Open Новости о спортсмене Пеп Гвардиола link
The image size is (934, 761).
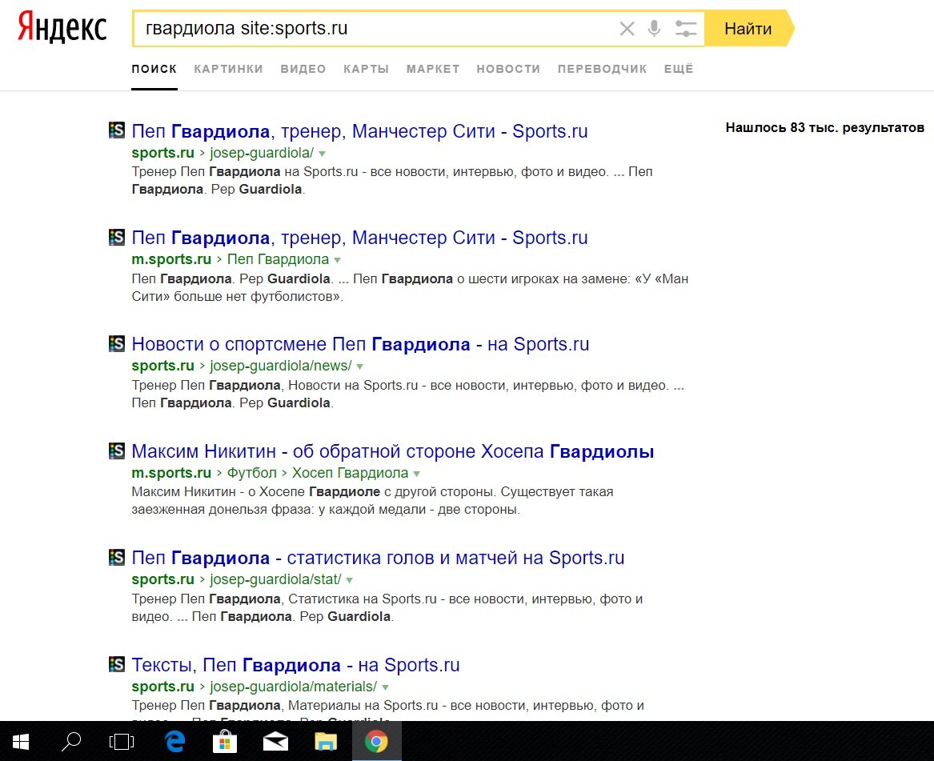(x=360, y=344)
